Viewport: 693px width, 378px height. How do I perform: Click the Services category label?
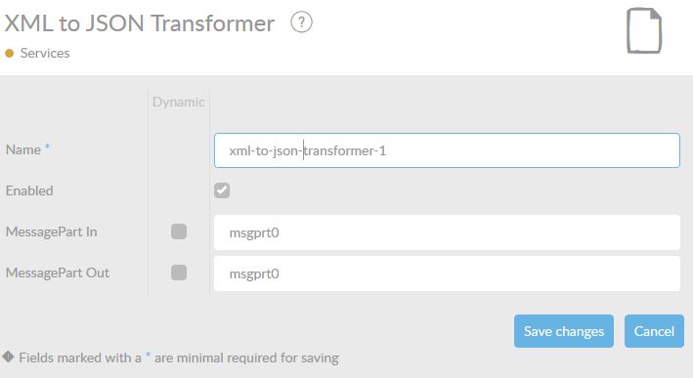click(x=45, y=53)
